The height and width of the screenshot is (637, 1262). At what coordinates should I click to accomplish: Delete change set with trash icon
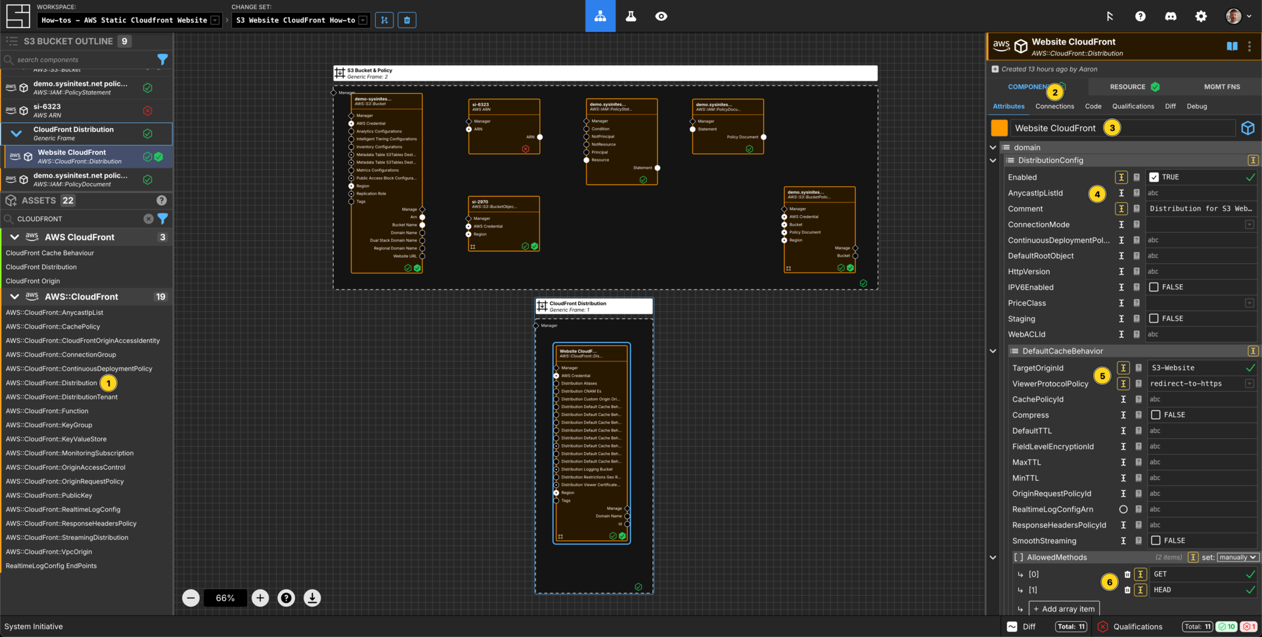[x=407, y=20]
